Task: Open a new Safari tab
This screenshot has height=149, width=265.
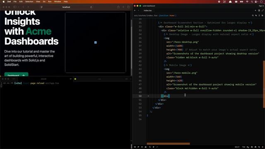Action: tap(123, 7)
